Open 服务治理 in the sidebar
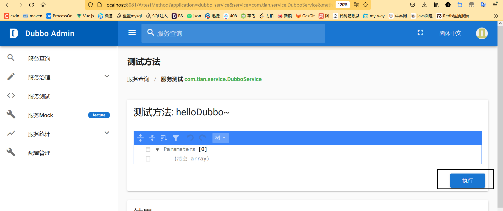503x211 pixels. point(59,77)
